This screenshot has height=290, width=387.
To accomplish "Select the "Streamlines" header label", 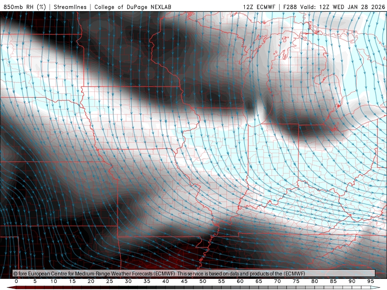I will point(70,7).
